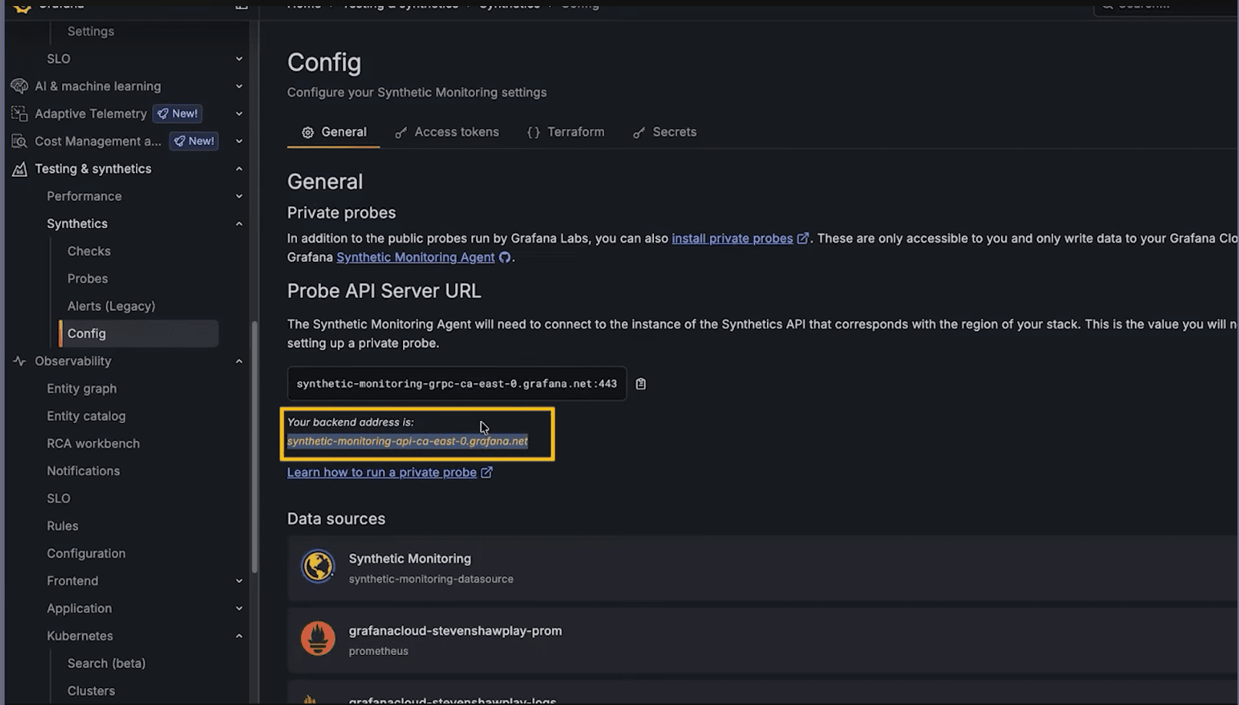Open Cost Management via its magnifier icon
This screenshot has width=1239, height=705.
click(18, 141)
